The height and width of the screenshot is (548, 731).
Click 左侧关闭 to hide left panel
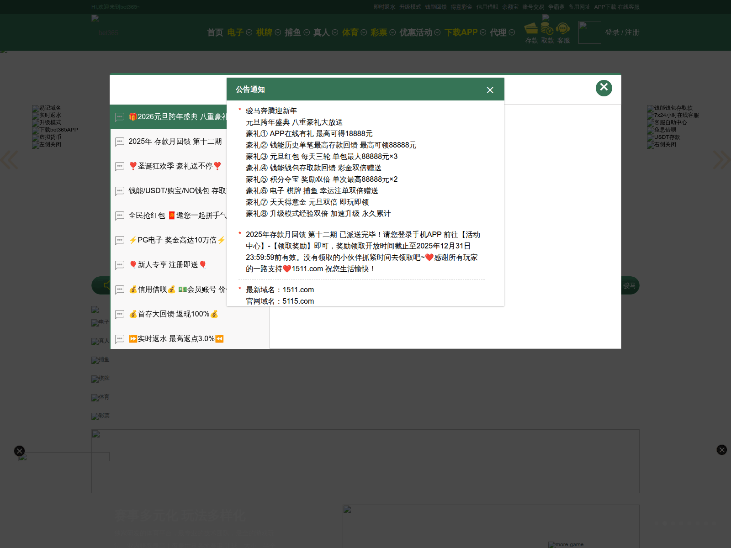pyautogui.click(x=47, y=145)
